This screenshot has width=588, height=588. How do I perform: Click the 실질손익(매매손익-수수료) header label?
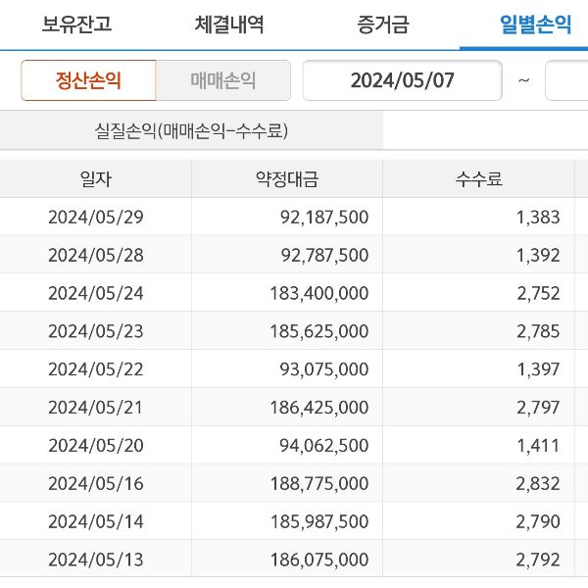[x=190, y=130]
